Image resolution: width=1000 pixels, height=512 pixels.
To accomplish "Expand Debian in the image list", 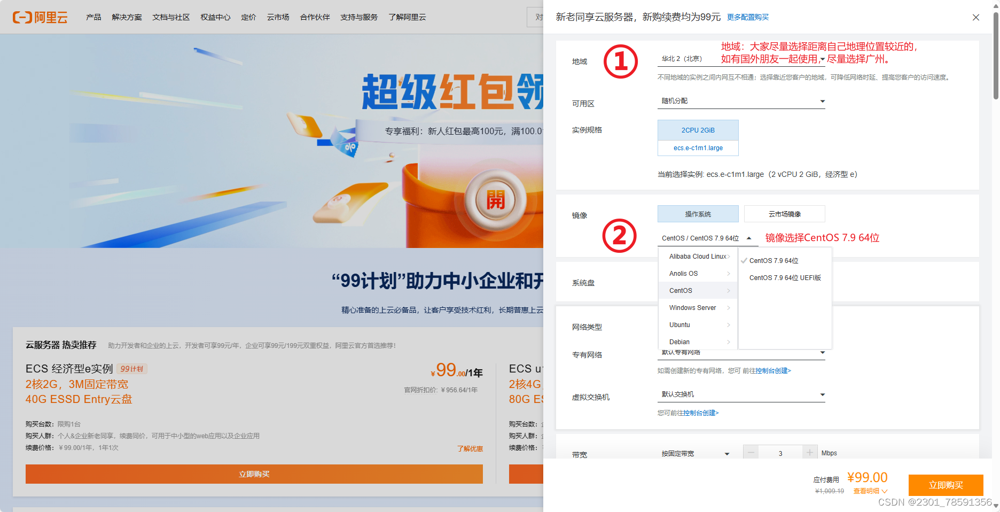I will pos(698,342).
